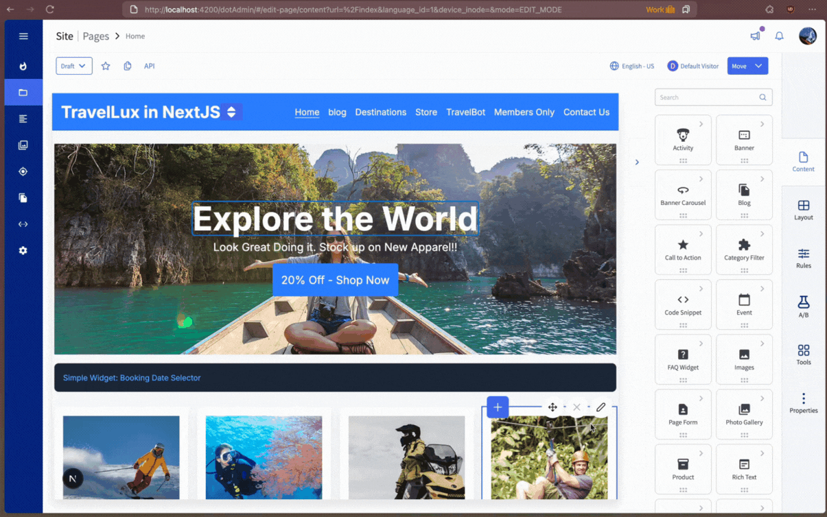
Task: Click the blue plus add content button
Action: (x=498, y=407)
